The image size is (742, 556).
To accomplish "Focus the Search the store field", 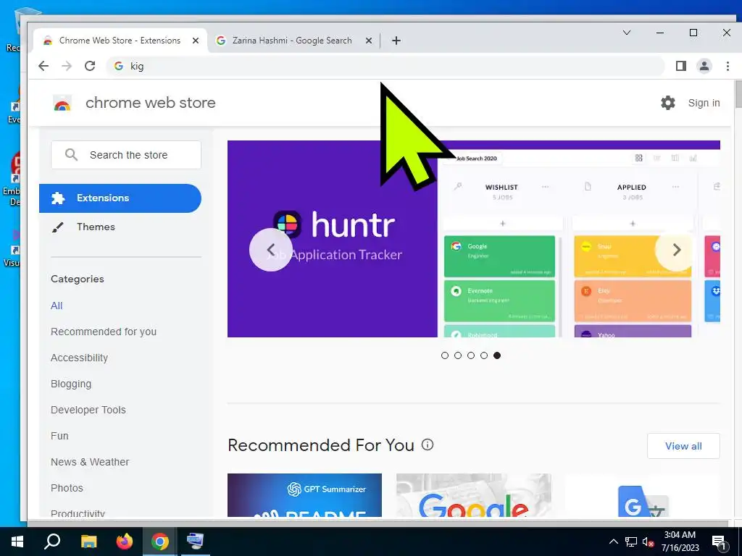I will tap(126, 155).
